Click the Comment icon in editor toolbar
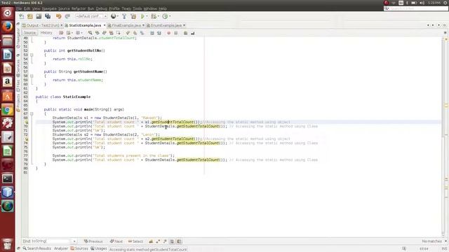Screen dimensions: 449x252 click(x=185, y=33)
